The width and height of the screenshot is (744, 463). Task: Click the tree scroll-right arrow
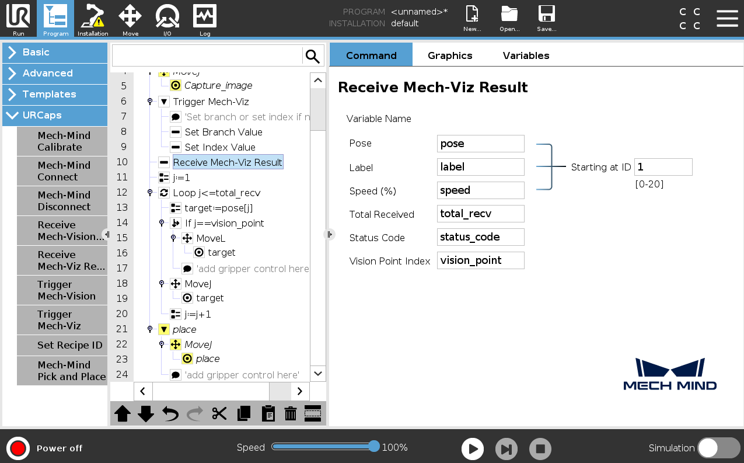point(300,391)
